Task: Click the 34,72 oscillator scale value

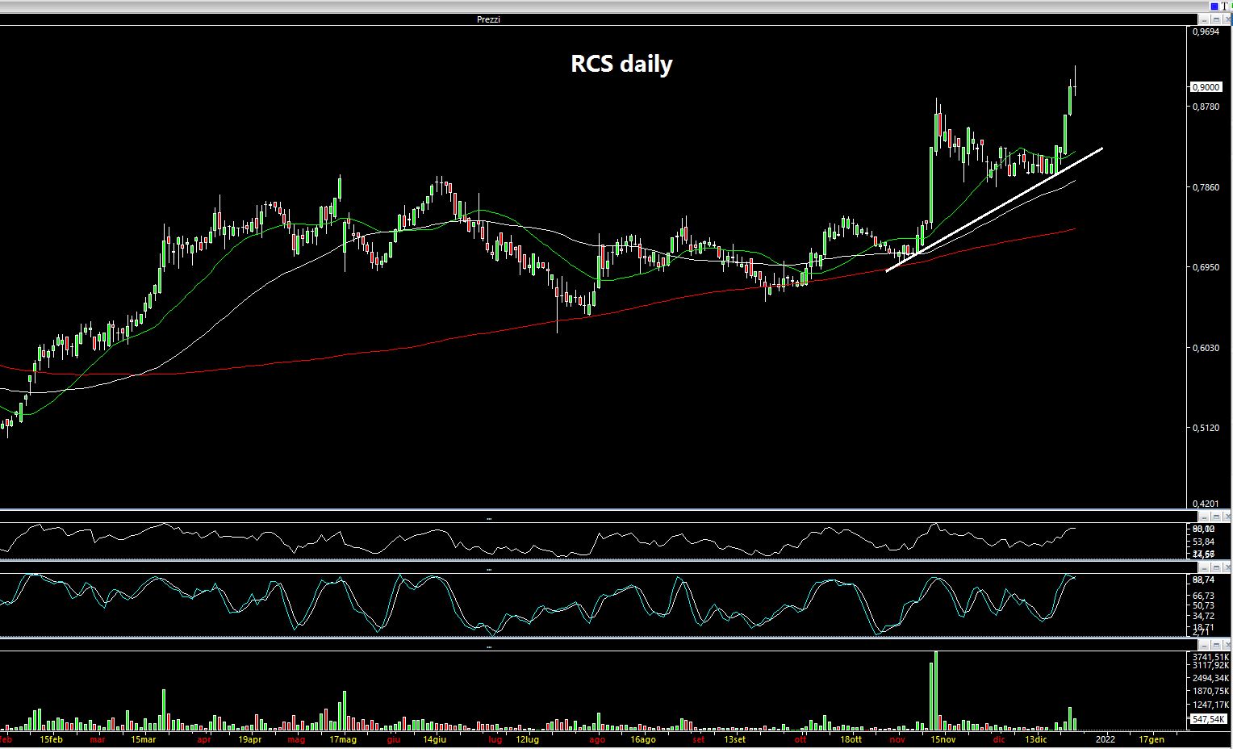Action: (1203, 617)
